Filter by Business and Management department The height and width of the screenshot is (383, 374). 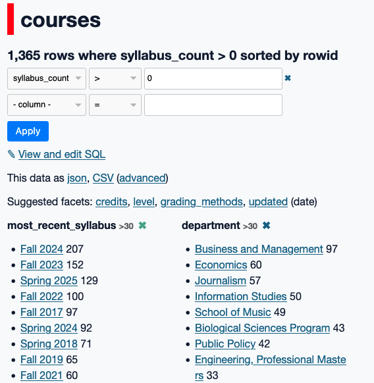259,249
